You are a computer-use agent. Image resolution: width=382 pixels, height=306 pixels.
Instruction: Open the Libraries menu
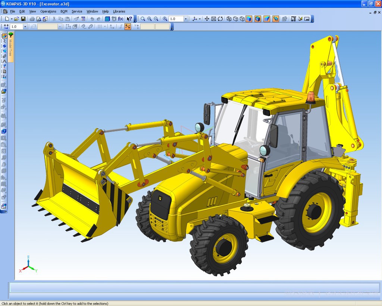pyautogui.click(x=119, y=11)
